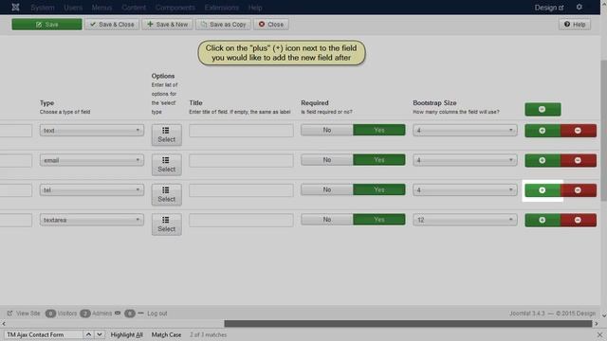Set Required to No for text row
The width and height of the screenshot is (607, 341).
click(326, 130)
